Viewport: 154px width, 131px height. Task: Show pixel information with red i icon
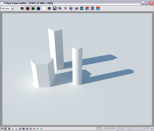pos(13,129)
